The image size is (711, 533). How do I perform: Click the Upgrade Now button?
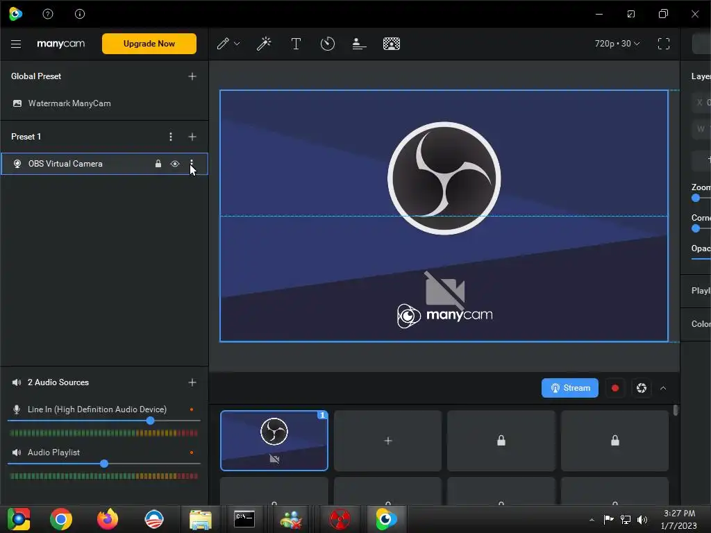149,44
